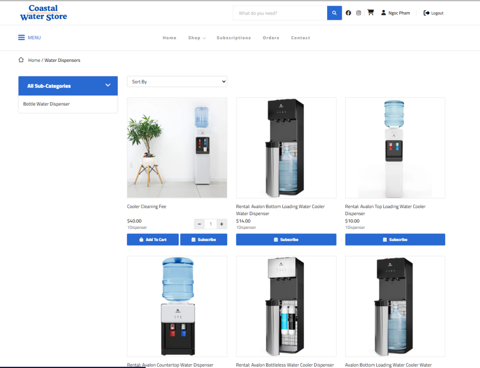The height and width of the screenshot is (368, 480).
Task: Open the Orders menu item
Action: pos(271,38)
